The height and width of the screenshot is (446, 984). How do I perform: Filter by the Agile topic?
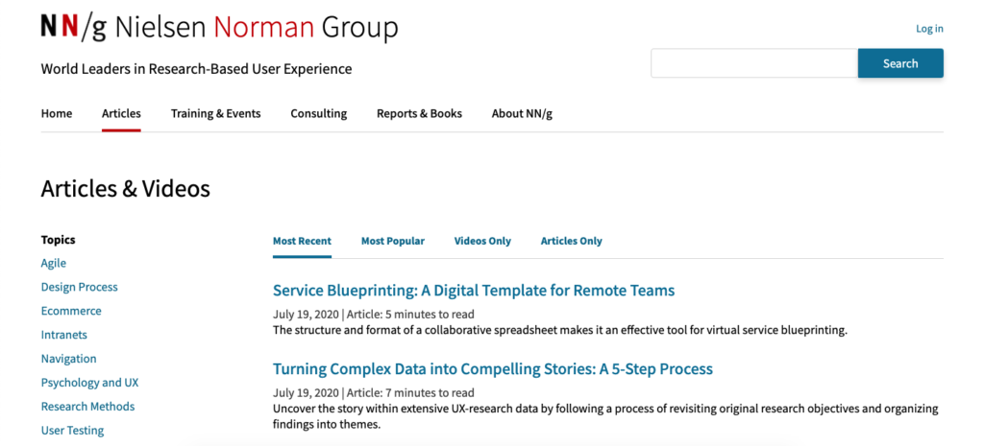click(54, 263)
